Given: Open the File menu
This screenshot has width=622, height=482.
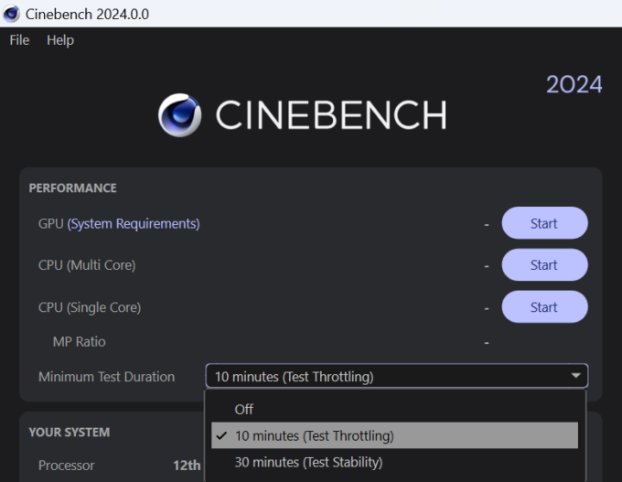Looking at the screenshot, I should tap(19, 40).
